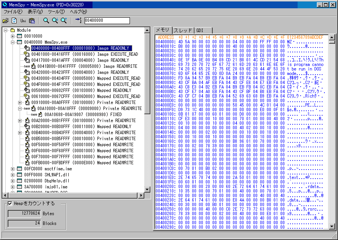Image resolution: width=338 pixels, height=240 pixels.
Task: Click the address input field containing 00400000
Action: [107, 21]
